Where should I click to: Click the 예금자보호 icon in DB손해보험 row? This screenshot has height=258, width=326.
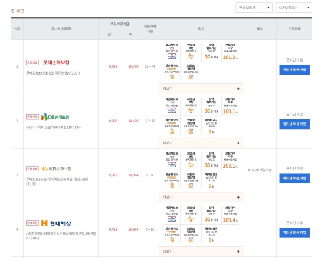[172, 110]
